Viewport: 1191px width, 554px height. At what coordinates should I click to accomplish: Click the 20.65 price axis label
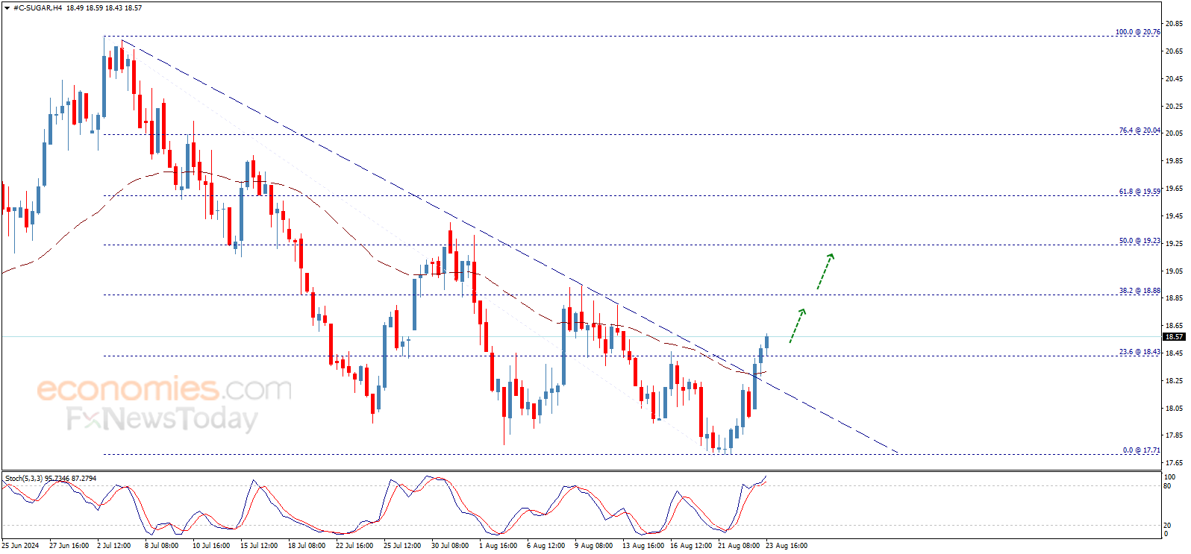point(1174,51)
